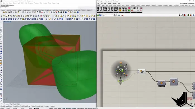
Task: Click the blue triangle icon in solid tools row
Action: point(57,19)
